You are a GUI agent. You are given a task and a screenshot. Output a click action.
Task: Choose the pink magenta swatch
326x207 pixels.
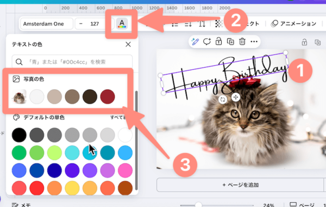[x=125, y=171]
